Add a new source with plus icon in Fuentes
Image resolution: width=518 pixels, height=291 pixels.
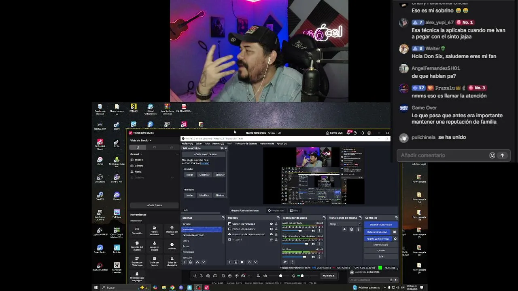pyautogui.click(x=229, y=262)
